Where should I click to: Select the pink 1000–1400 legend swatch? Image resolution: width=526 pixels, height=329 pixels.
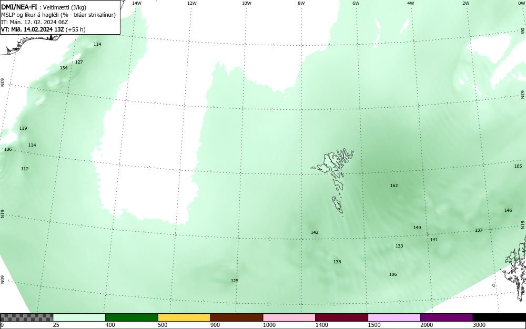coord(289,317)
